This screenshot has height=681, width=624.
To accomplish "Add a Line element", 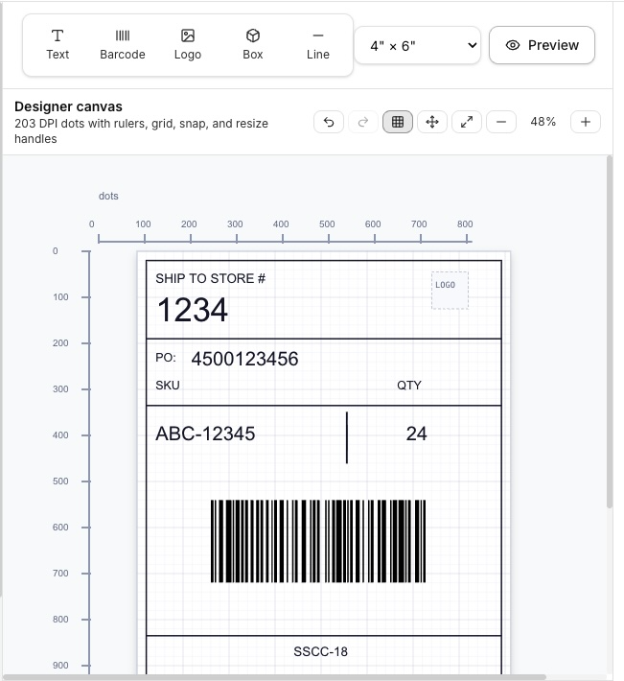I will [x=317, y=45].
